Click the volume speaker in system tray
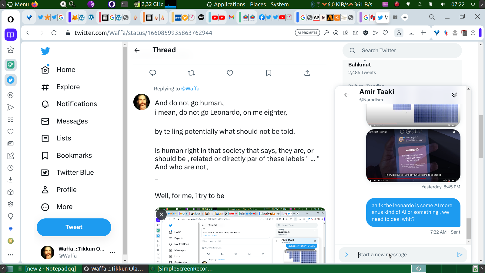The width and height of the screenshot is (485, 273). click(443, 4)
